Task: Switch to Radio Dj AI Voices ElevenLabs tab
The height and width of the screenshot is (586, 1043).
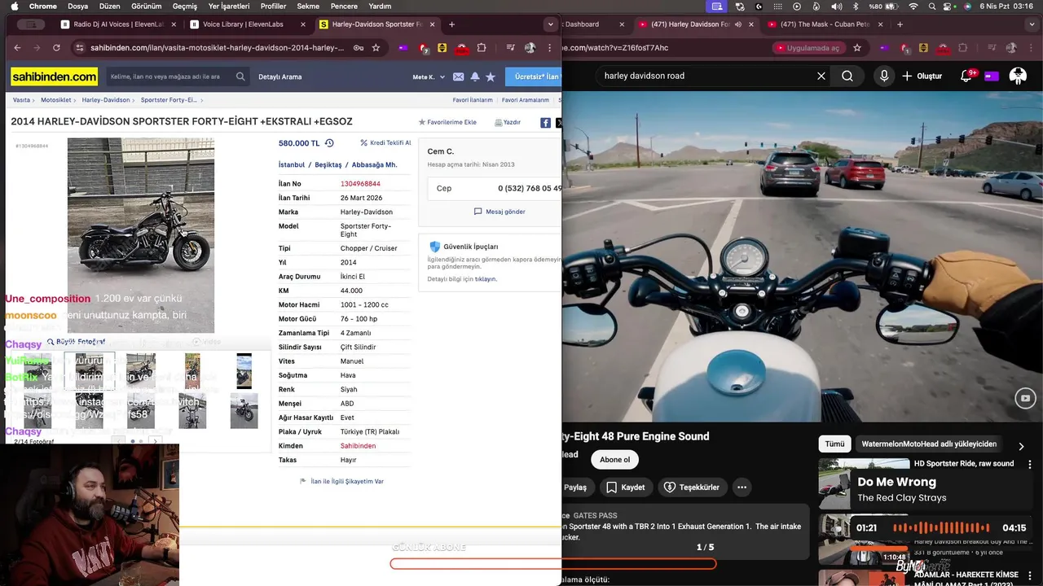Action: (x=118, y=24)
